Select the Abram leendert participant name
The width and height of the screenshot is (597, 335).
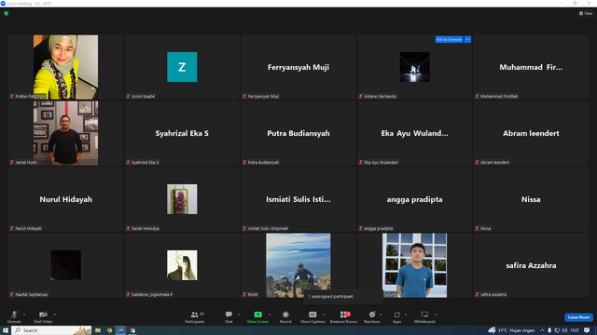coord(531,133)
